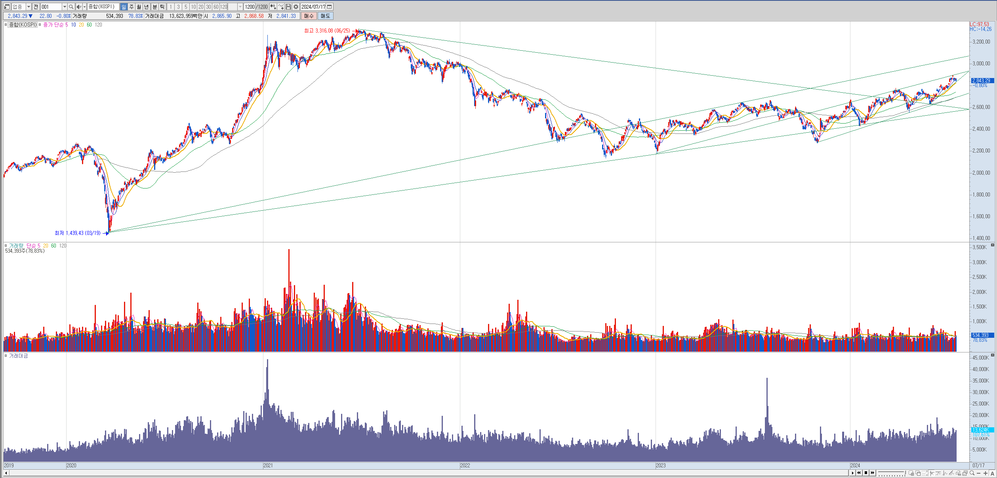Click the save chart floppy icon
Viewport: 997px width, 478px height.
[288, 7]
